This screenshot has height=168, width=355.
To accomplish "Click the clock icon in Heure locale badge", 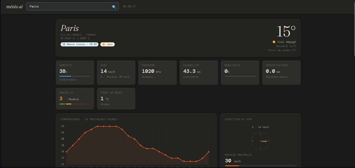I will point(64,44).
